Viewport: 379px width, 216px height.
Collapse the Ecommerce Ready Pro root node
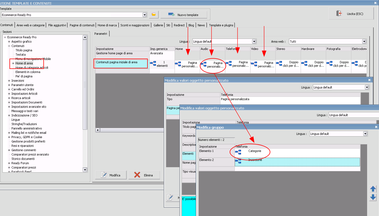5,37
